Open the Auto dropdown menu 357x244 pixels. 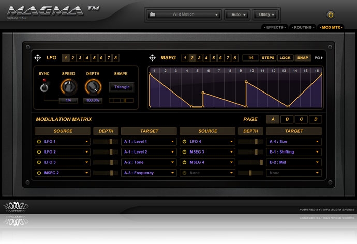237,15
